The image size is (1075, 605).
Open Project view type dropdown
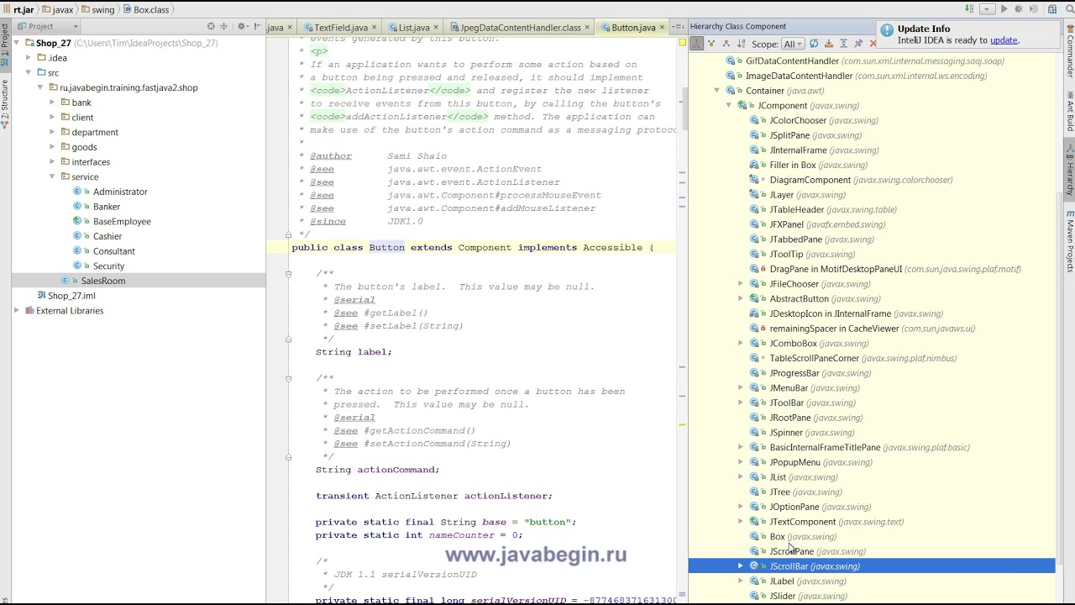click(x=47, y=26)
